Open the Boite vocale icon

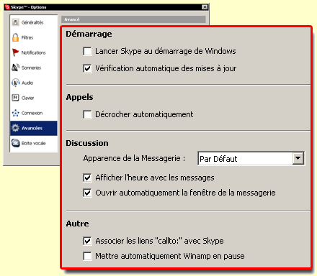15,143
